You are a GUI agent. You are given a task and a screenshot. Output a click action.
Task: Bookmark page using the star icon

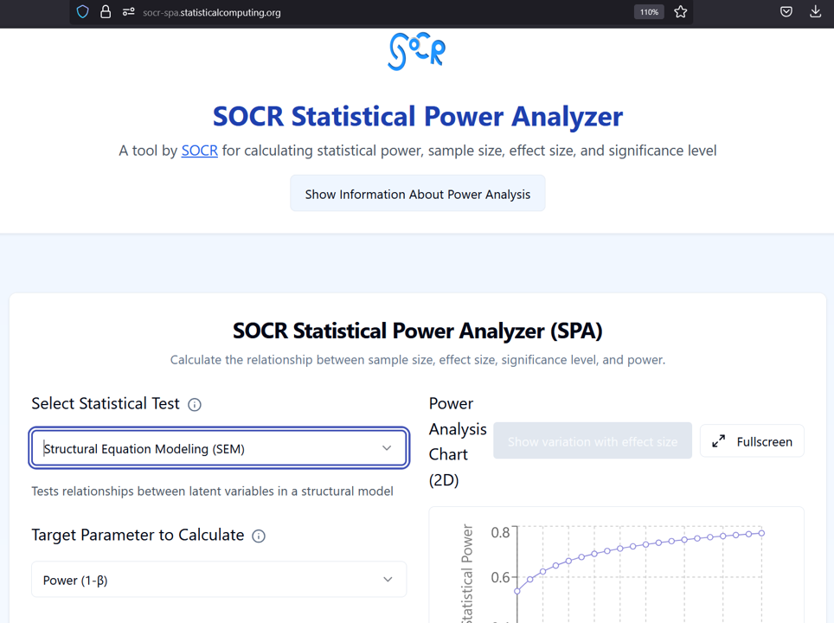681,12
